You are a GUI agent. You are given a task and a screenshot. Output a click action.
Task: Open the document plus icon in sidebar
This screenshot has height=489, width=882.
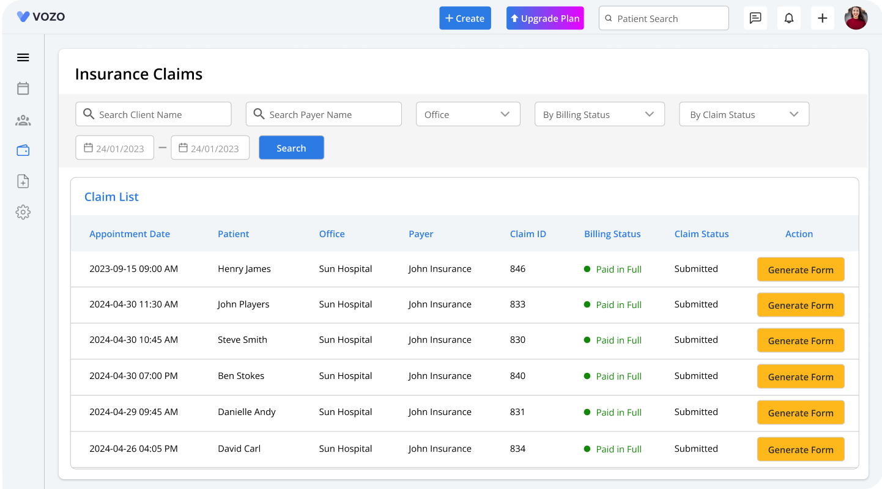click(23, 182)
